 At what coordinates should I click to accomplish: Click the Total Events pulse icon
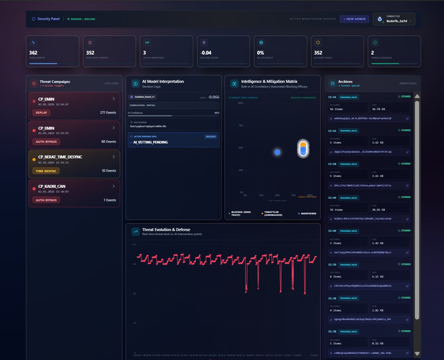click(x=33, y=43)
